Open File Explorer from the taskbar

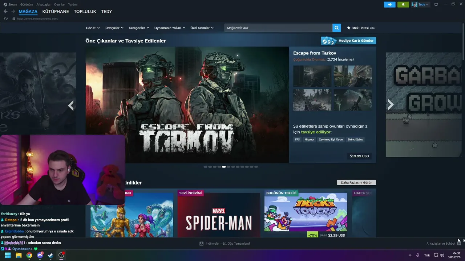pos(19,255)
